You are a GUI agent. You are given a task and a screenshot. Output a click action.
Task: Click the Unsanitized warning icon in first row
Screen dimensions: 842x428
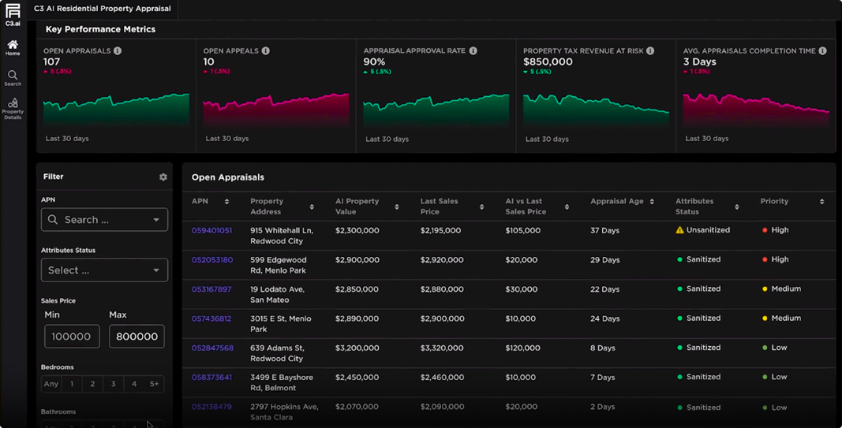tap(679, 230)
